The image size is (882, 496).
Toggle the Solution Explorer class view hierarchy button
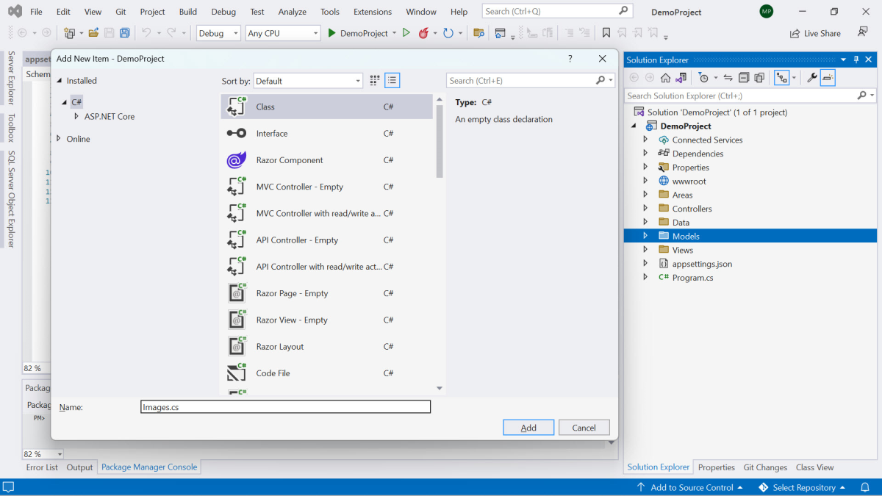coord(781,78)
